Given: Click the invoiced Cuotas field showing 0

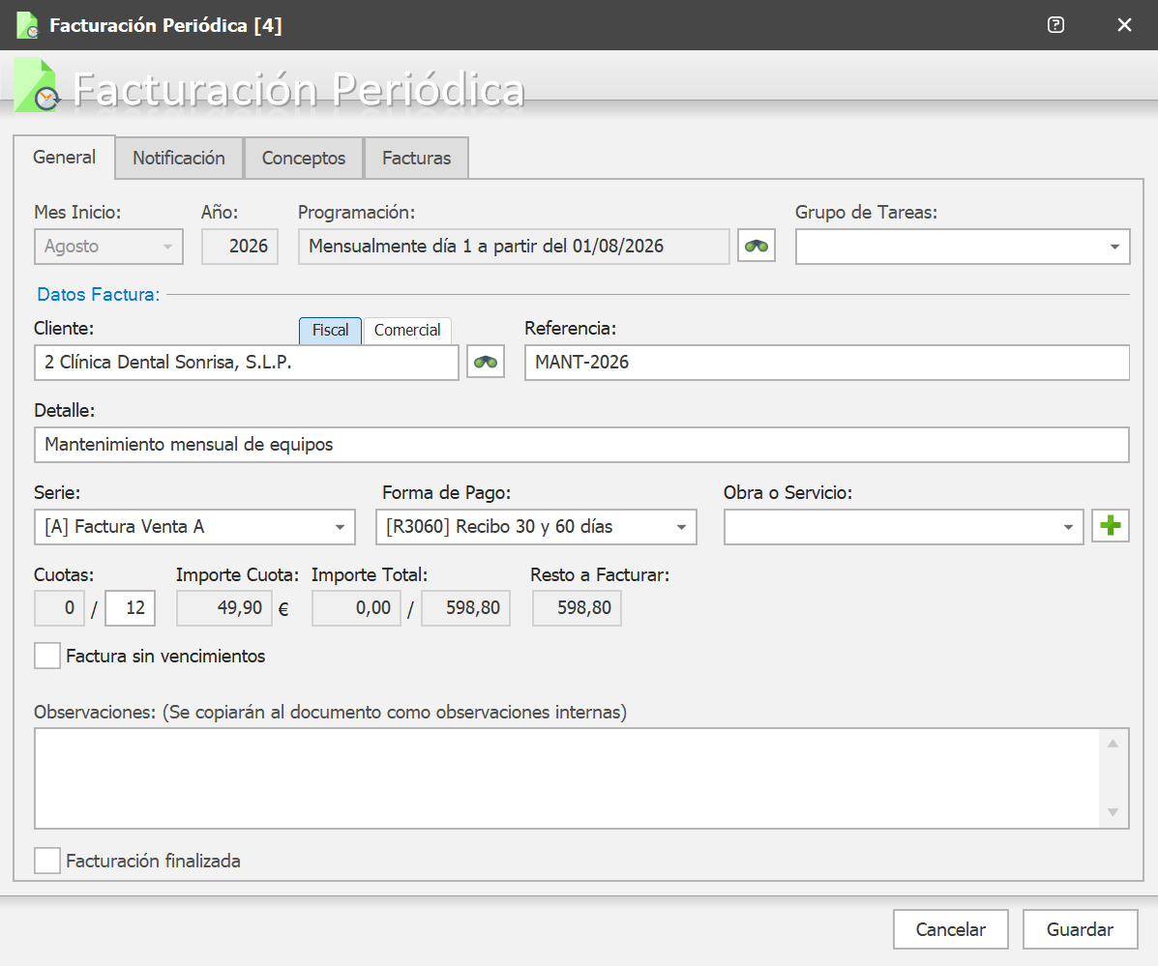Looking at the screenshot, I should pyautogui.click(x=59, y=608).
